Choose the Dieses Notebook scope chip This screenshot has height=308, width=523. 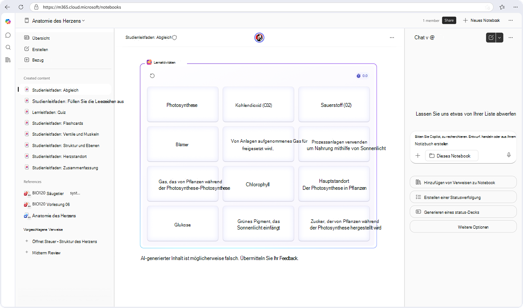pyautogui.click(x=451, y=156)
